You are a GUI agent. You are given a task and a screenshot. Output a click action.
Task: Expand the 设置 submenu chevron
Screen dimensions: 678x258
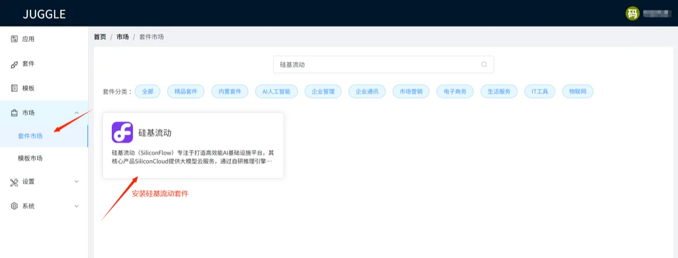click(x=77, y=182)
